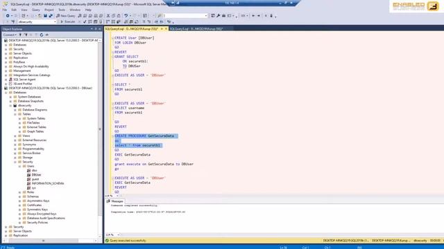The image size is (444, 249).
Task: Open the available databases dropdown
Action: click(55, 21)
